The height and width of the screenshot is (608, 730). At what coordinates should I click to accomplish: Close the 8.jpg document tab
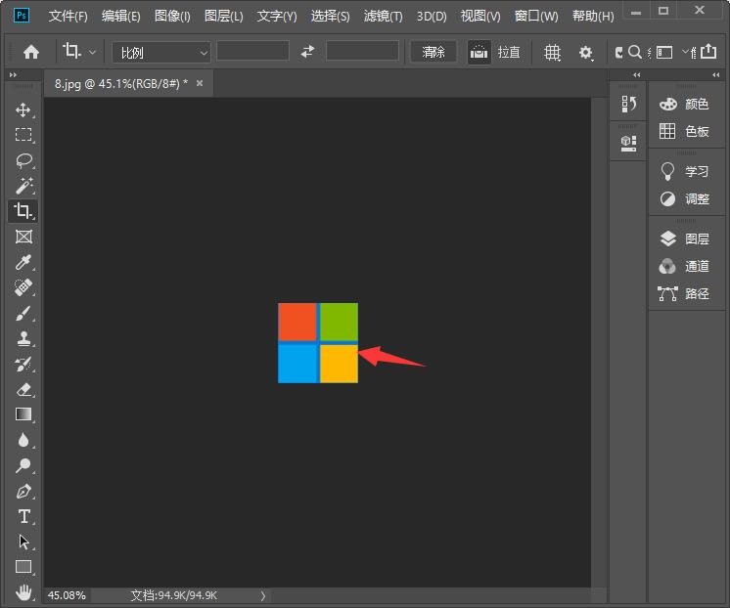click(200, 83)
